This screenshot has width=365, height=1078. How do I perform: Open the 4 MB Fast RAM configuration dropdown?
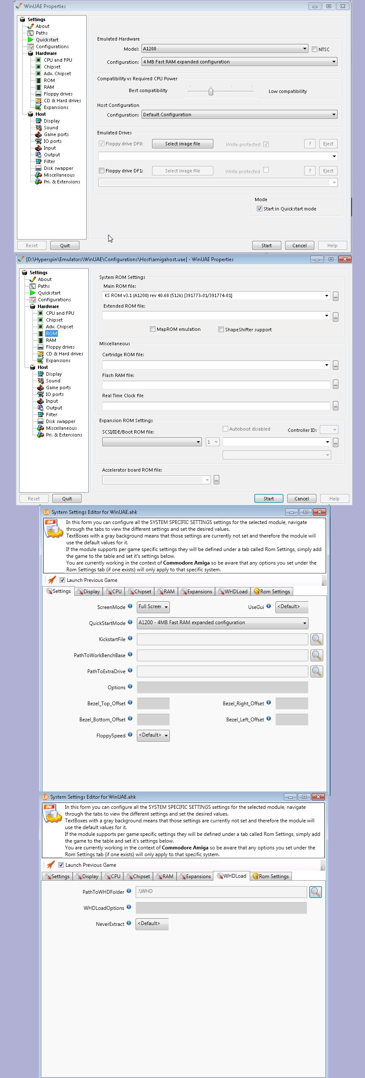pyautogui.click(x=239, y=62)
